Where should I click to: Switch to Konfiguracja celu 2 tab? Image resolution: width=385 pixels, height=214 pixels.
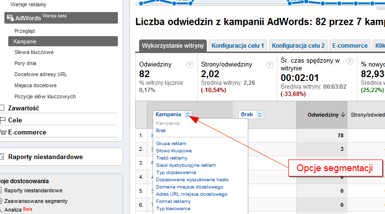pos(298,46)
